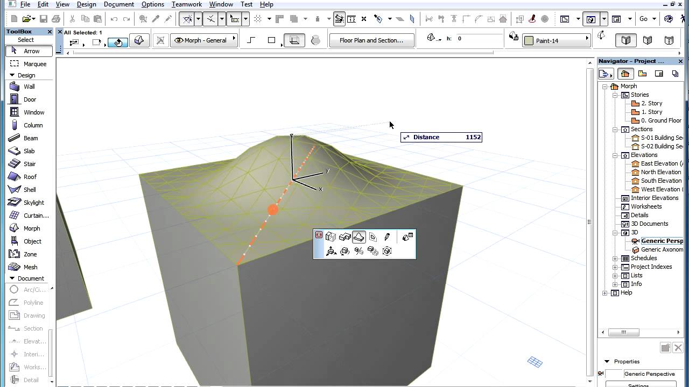The width and height of the screenshot is (689, 387).
Task: Select the Arrow tool button
Action: (x=29, y=51)
